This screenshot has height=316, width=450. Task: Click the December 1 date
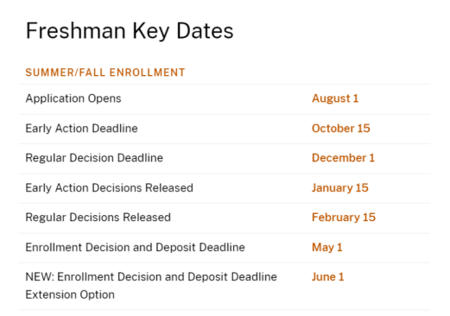(343, 158)
